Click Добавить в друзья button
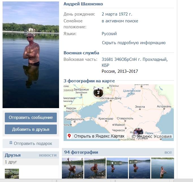193x182 pixels. (31, 129)
